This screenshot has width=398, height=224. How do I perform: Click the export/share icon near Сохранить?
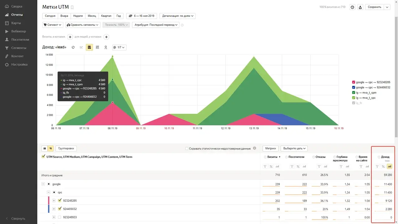coord(360,7)
